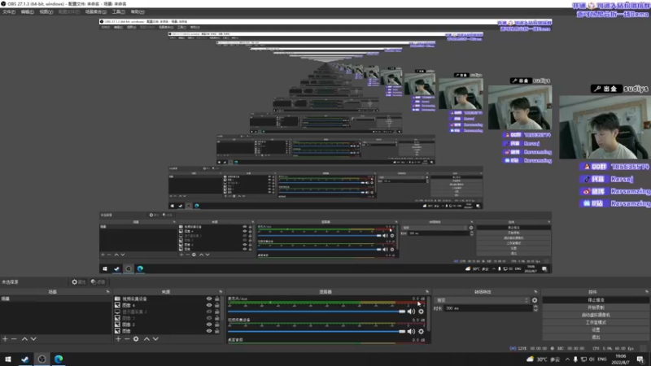This screenshot has height=366, width=651.
Task: Adjust the microphone/Aux volume slider
Action: pyautogui.click(x=317, y=312)
